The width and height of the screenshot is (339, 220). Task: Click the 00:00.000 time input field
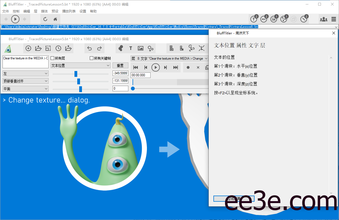point(140,75)
